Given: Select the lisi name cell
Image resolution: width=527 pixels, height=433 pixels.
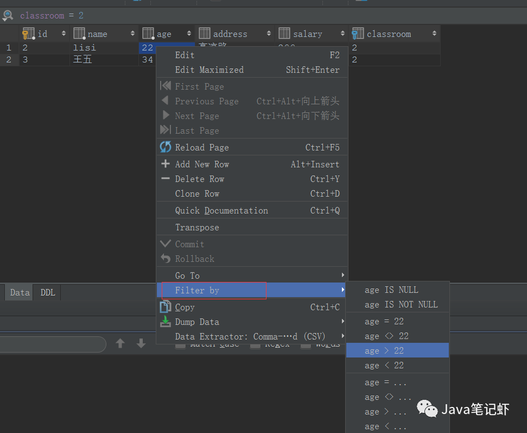Looking at the screenshot, I should (104, 47).
